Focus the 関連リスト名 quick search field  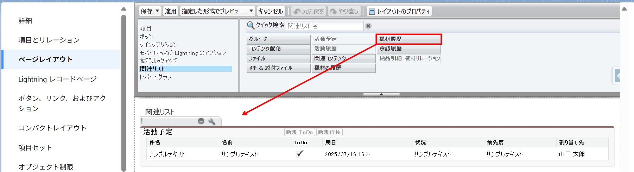point(324,26)
